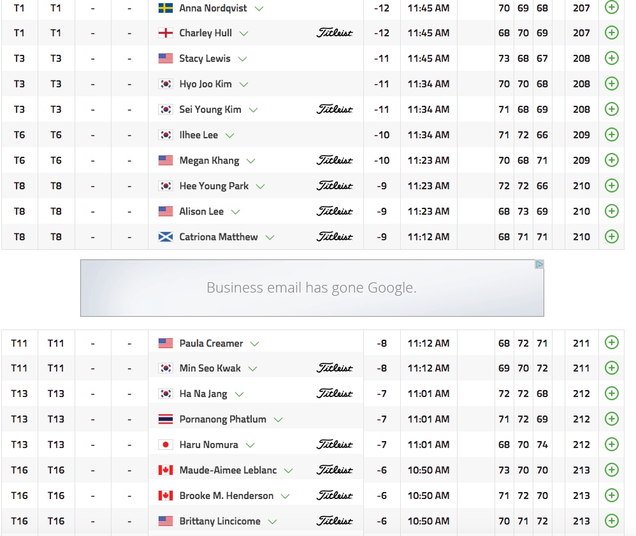The image size is (636, 536).
Task: Click the green plus icon for Anna Nordqvist
Action: 611,8
